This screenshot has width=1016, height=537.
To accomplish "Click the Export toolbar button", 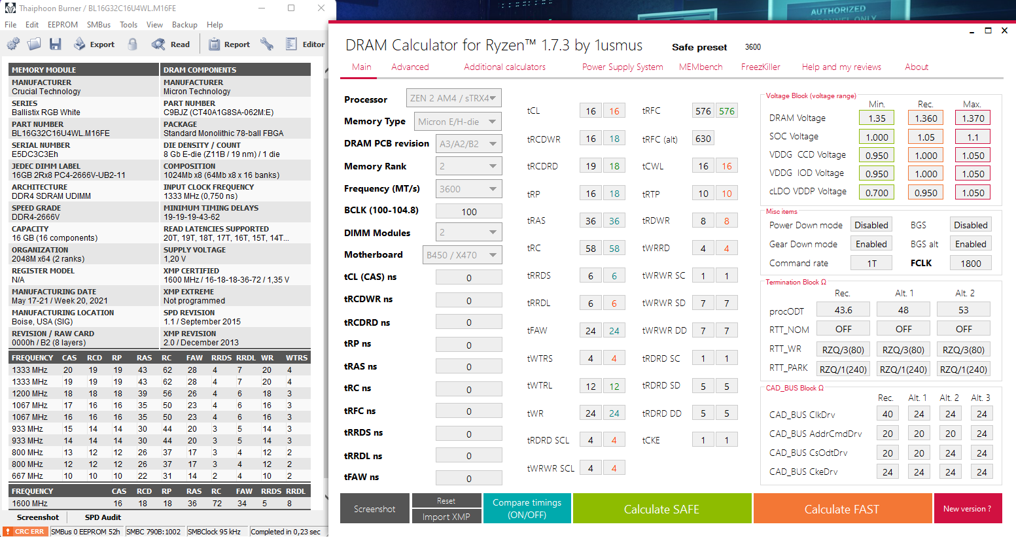I will [x=94, y=44].
